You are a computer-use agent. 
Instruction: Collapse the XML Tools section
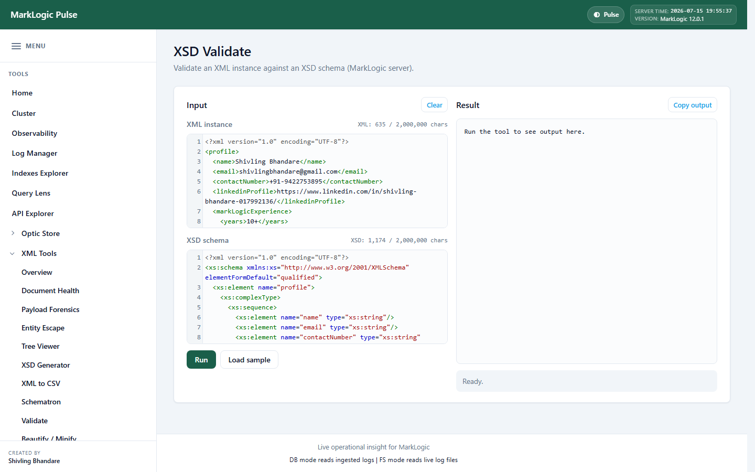13,253
